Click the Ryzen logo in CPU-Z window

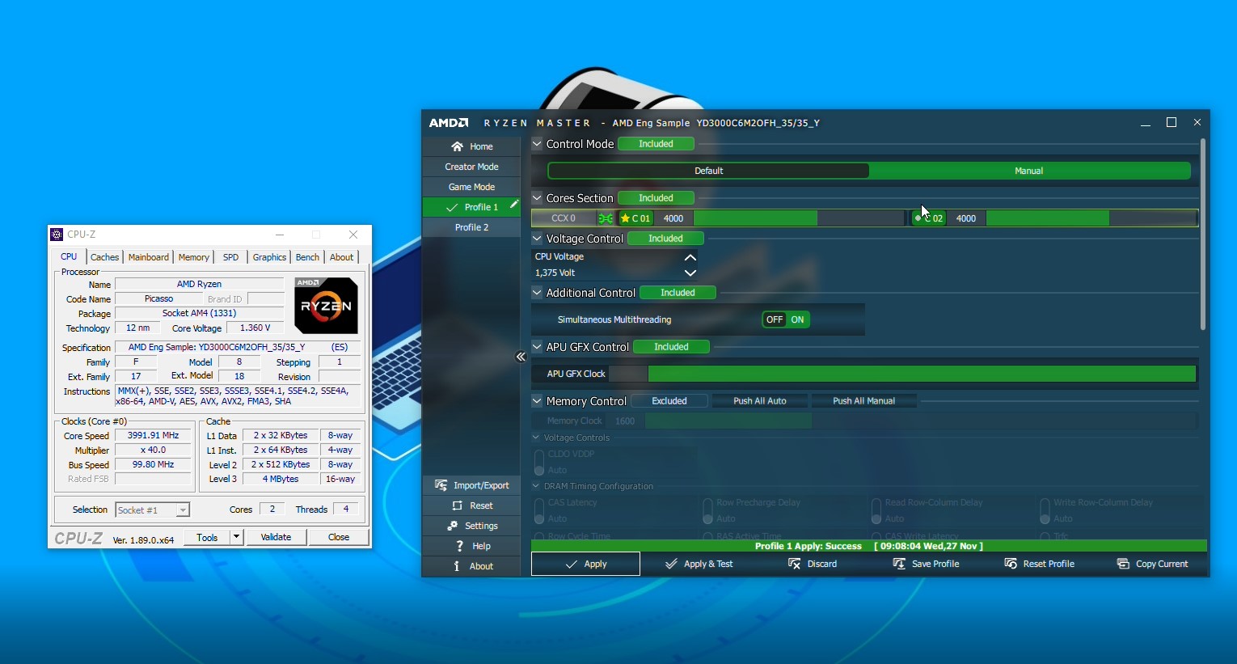point(326,306)
